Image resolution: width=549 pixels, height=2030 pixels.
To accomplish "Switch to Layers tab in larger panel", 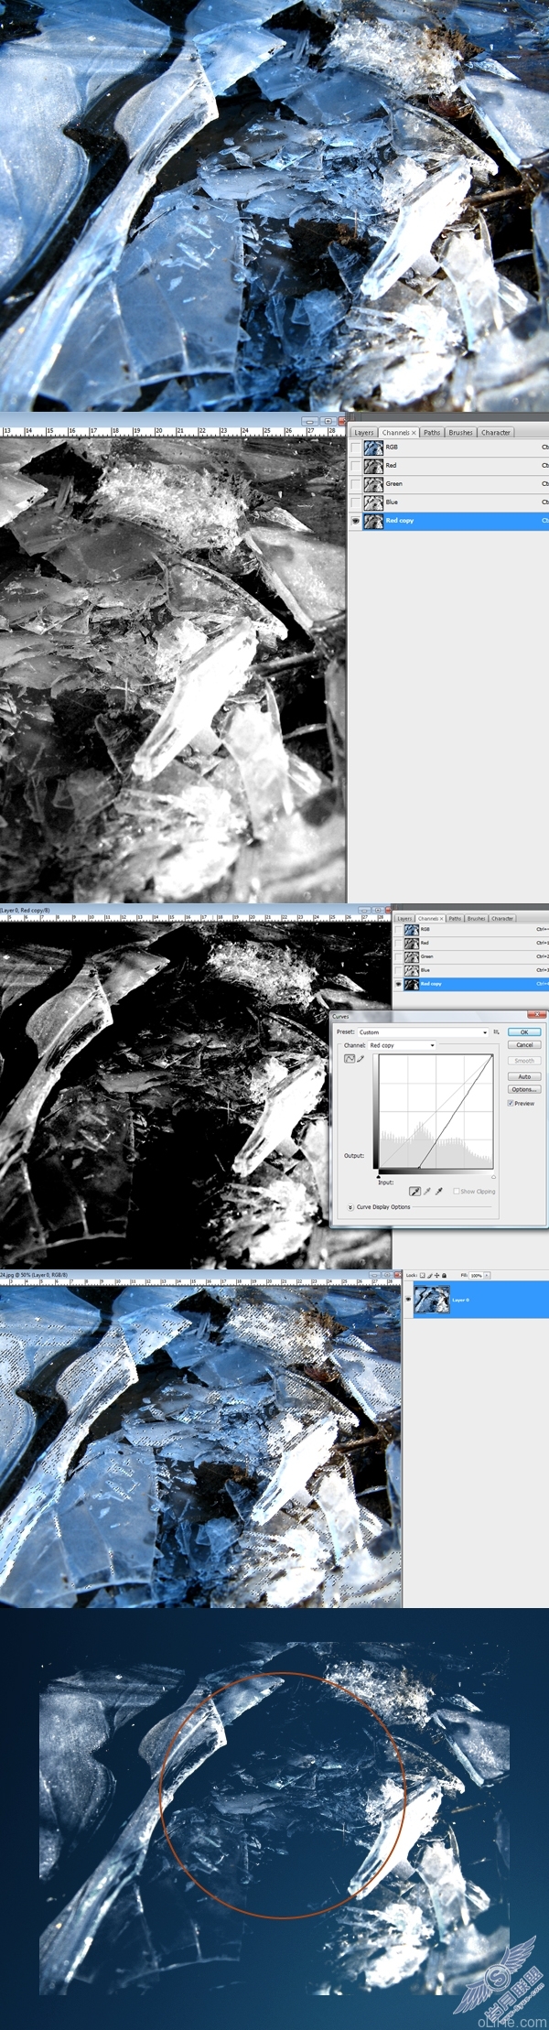I will (364, 432).
